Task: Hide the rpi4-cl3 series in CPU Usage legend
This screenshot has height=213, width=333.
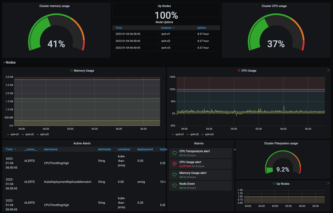Action: (210, 135)
